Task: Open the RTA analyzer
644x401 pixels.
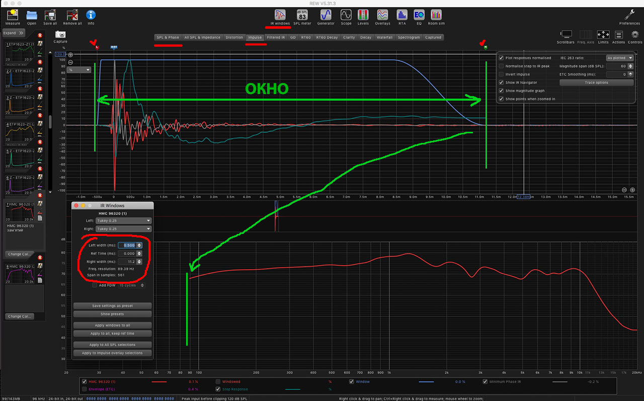Action: pyautogui.click(x=401, y=15)
